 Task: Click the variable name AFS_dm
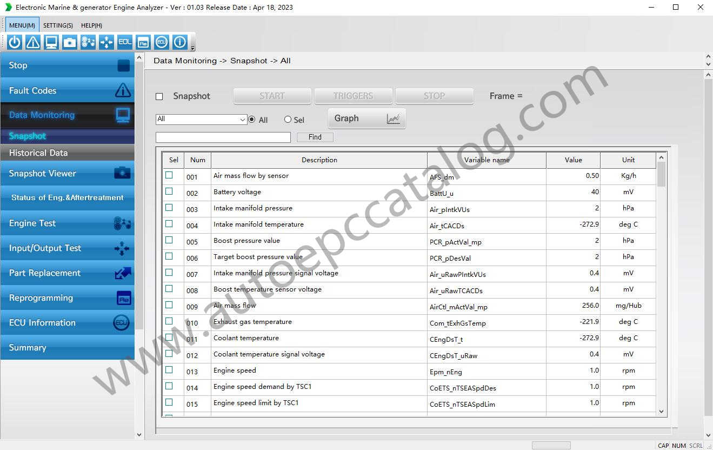tap(442, 177)
